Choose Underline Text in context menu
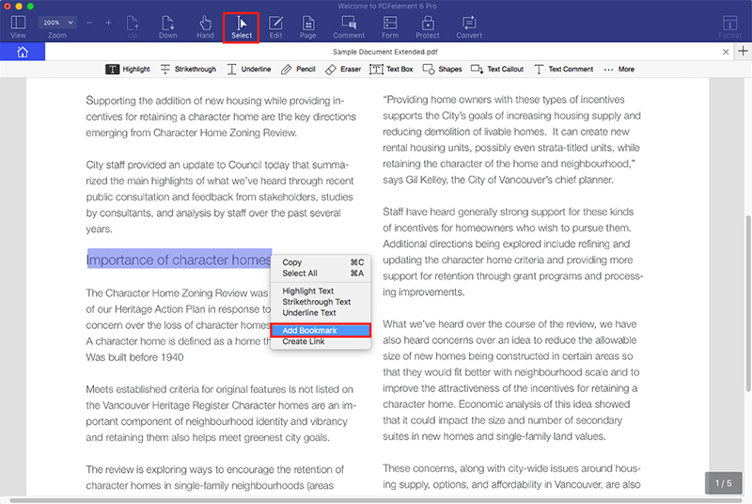Image resolution: width=752 pixels, height=504 pixels. pyautogui.click(x=321, y=313)
